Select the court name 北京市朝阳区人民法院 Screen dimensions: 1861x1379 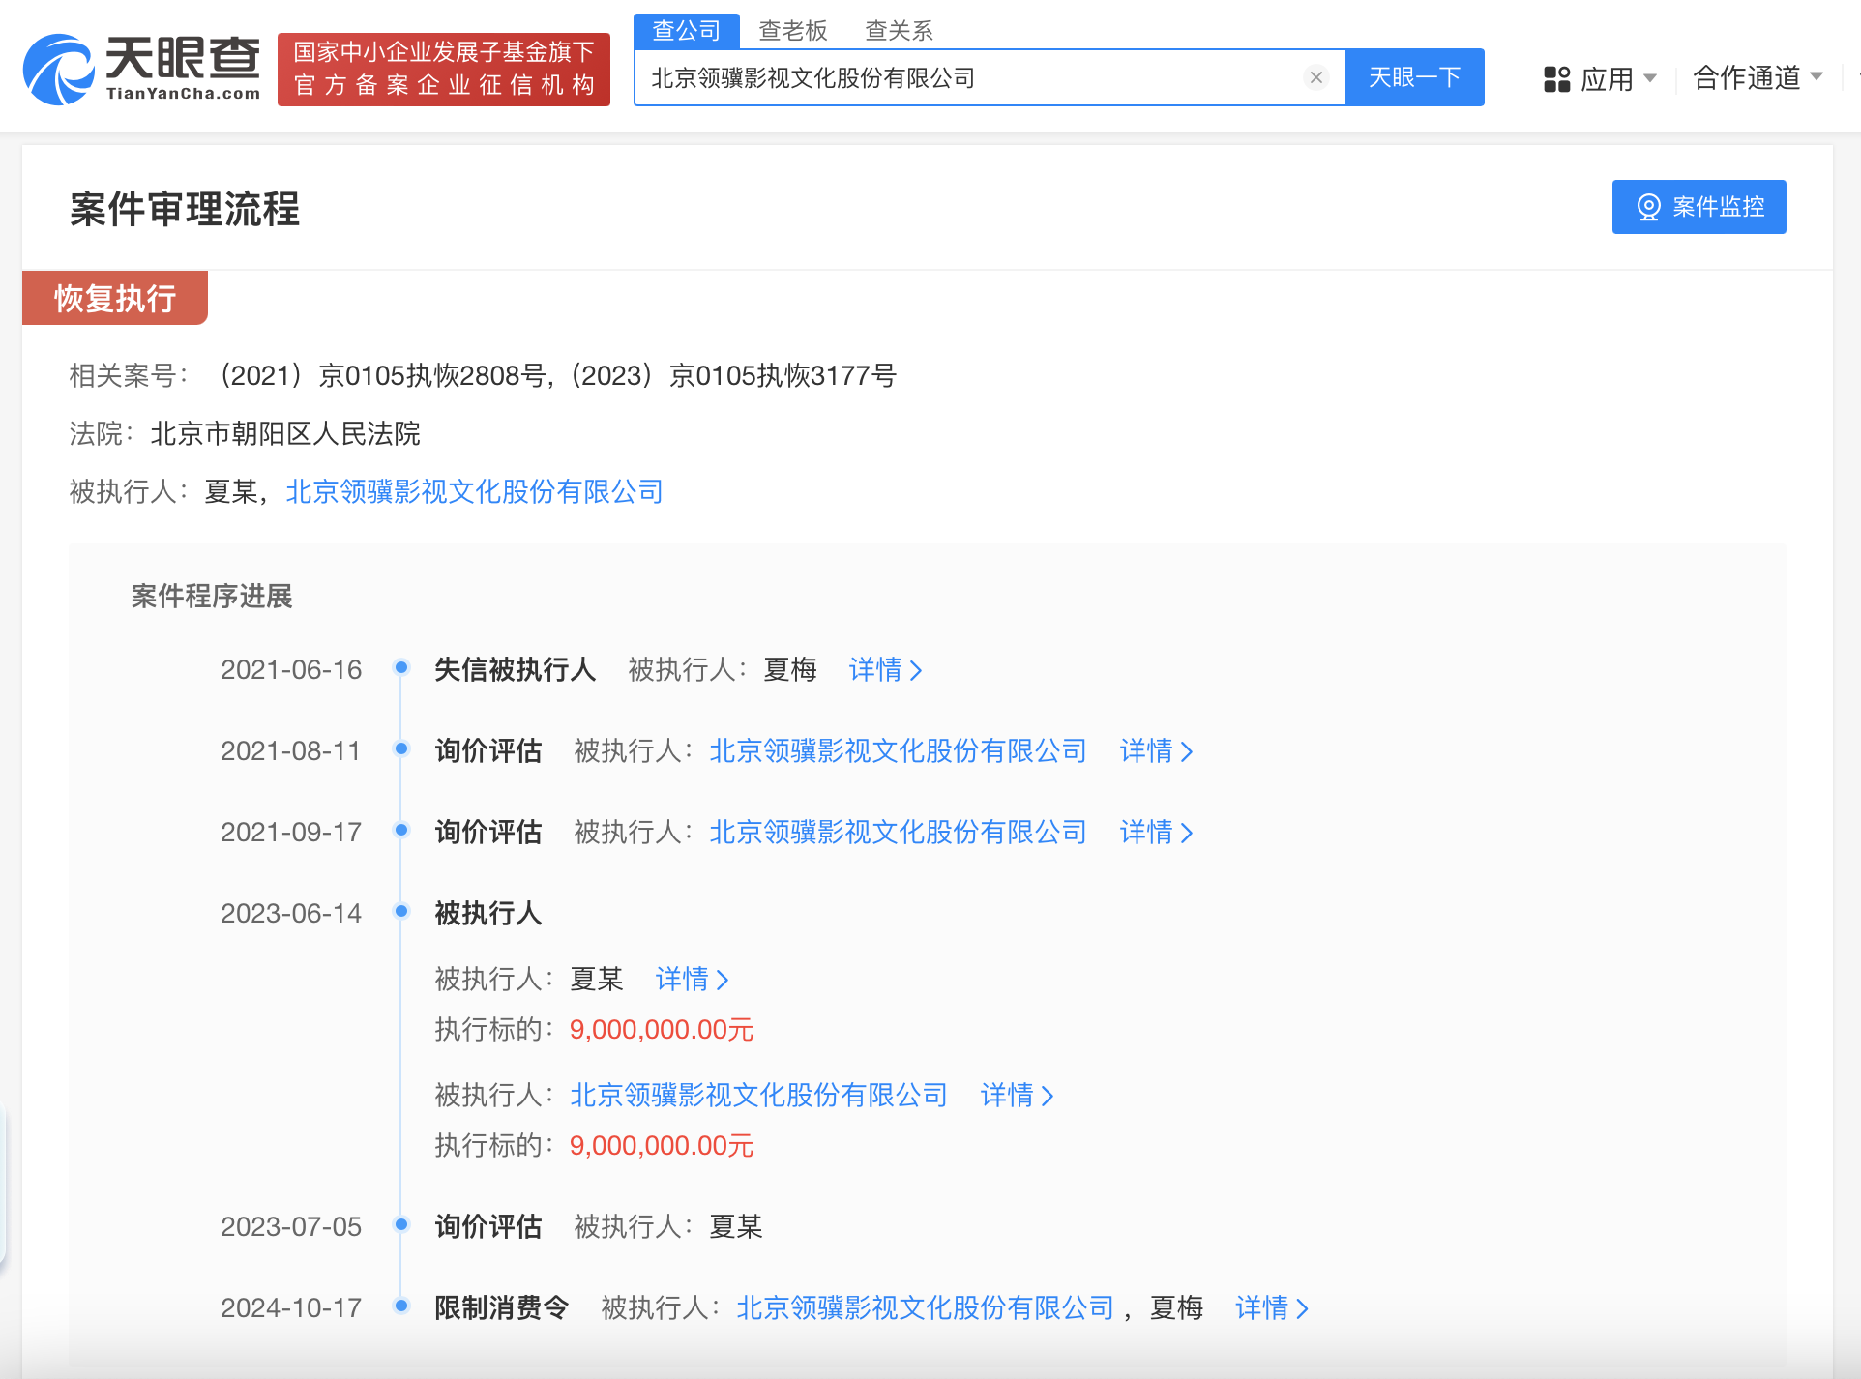pyautogui.click(x=285, y=433)
